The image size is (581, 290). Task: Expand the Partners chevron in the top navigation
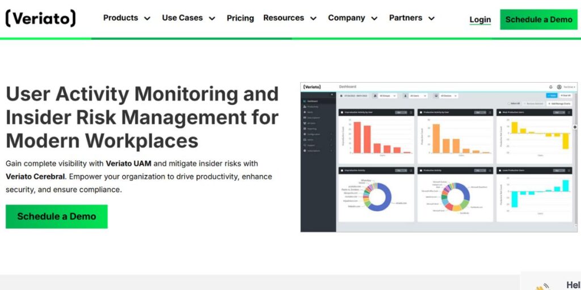[x=431, y=19]
